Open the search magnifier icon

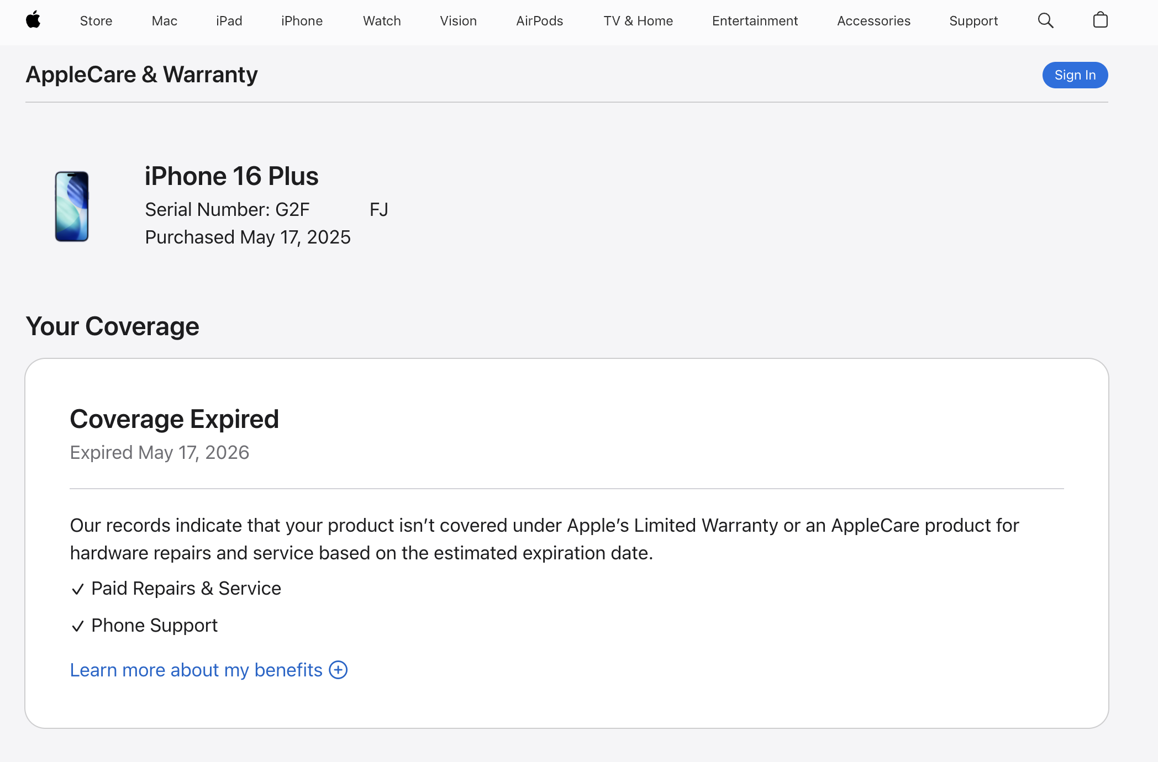pyautogui.click(x=1045, y=20)
